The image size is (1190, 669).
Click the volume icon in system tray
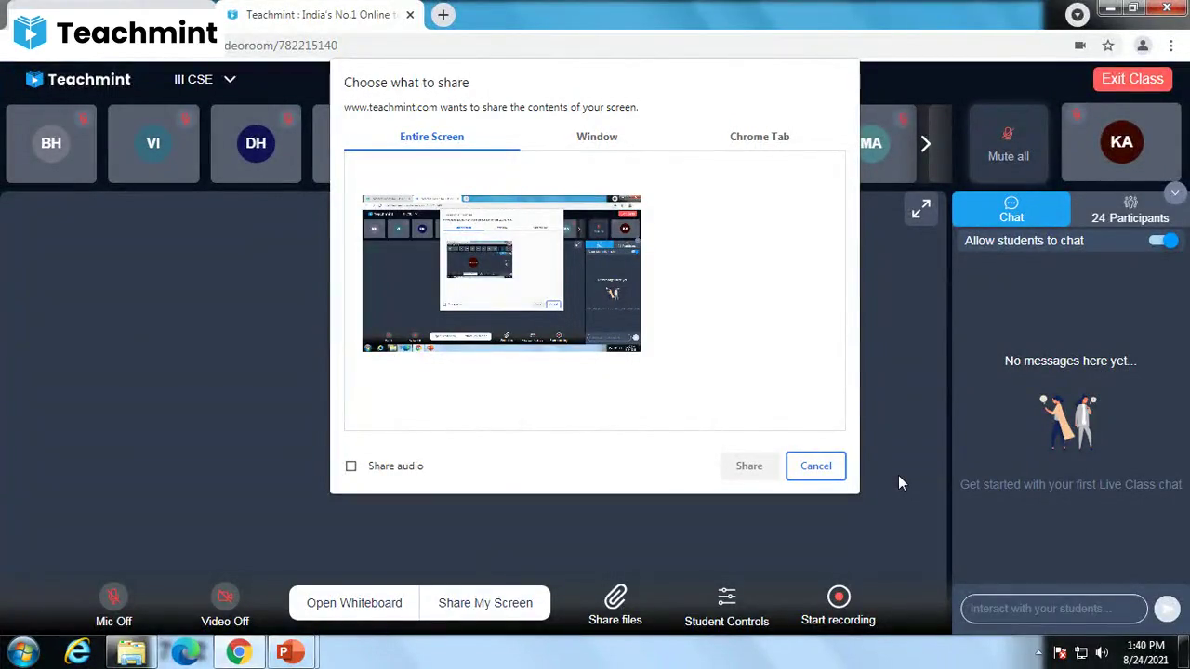tap(1103, 652)
